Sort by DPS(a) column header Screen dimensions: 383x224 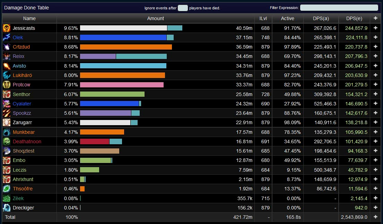(x=321, y=18)
